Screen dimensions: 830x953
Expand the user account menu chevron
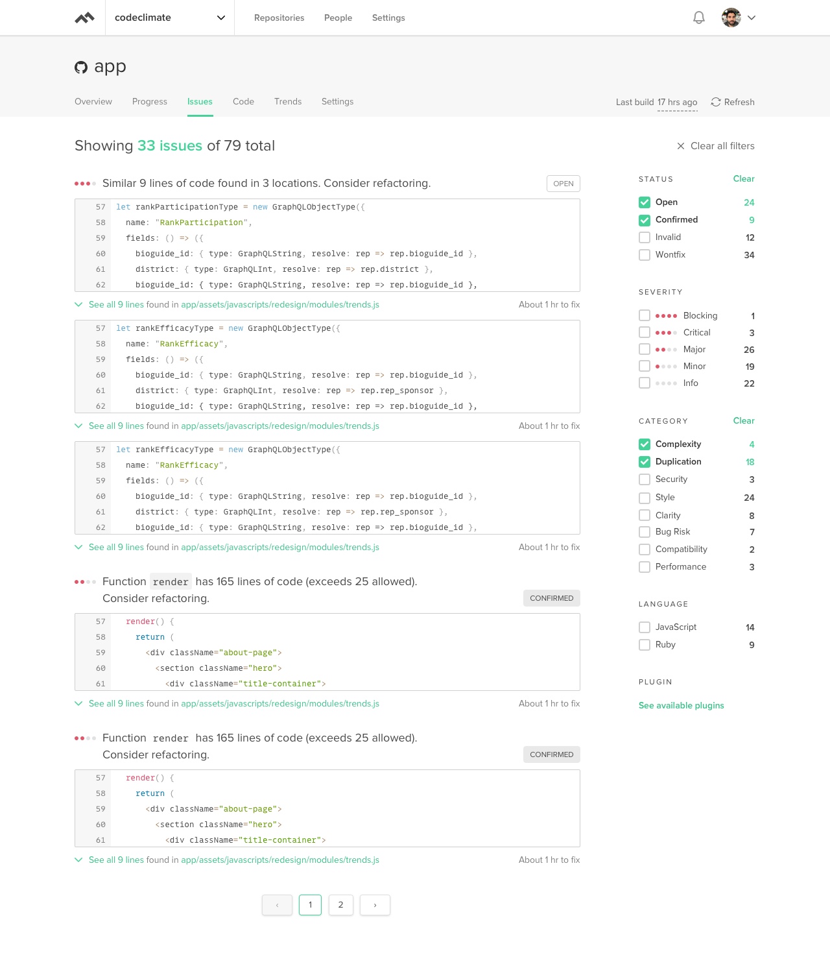(752, 18)
